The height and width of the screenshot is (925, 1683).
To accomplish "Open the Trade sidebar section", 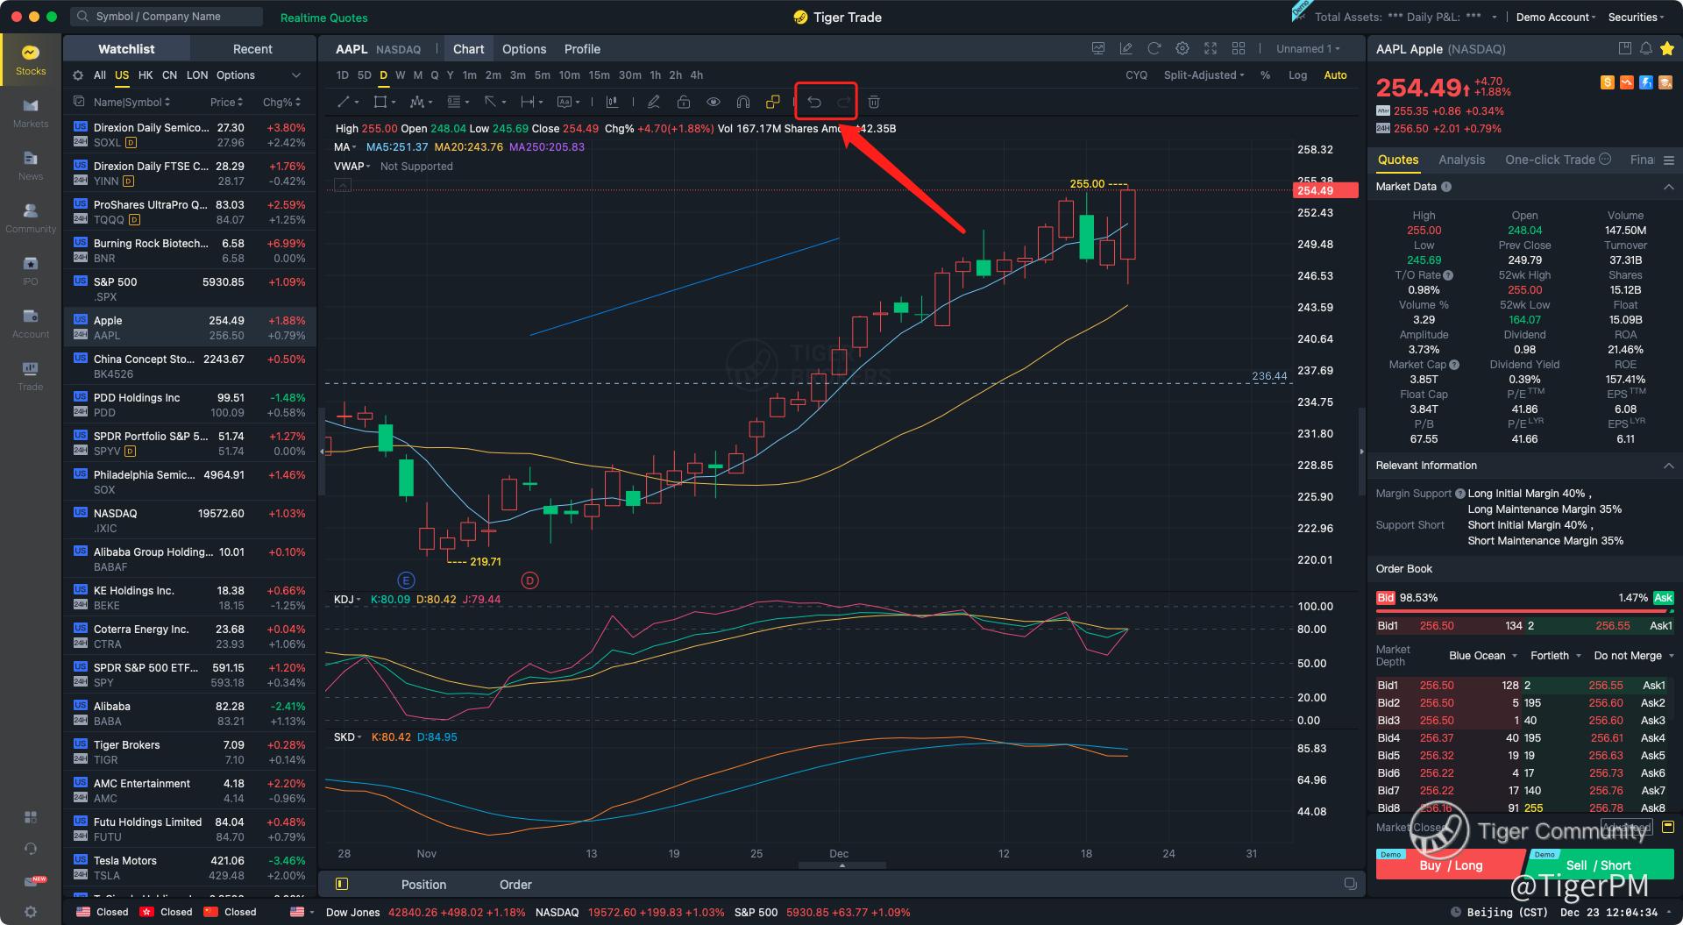I will 31,376.
